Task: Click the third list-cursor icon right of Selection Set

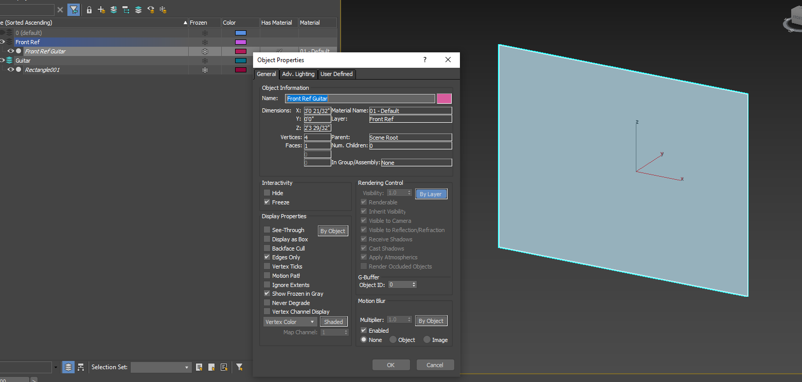Action: (x=224, y=367)
